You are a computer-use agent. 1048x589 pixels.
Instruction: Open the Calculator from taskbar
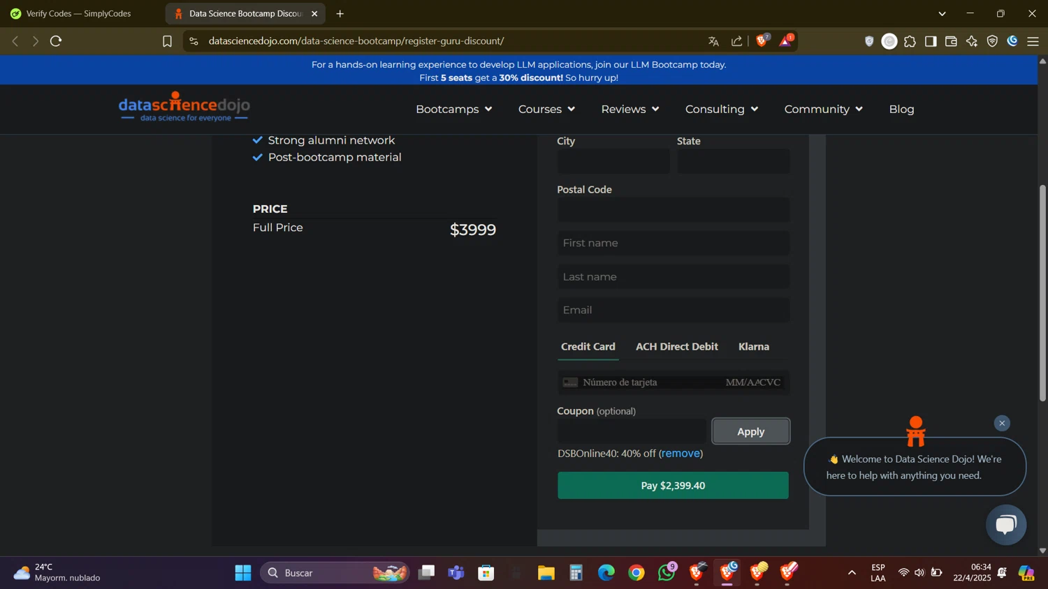[576, 573]
